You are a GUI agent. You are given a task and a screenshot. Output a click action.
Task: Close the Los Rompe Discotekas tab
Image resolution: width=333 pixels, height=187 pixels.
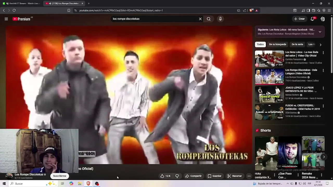coord(82,3)
